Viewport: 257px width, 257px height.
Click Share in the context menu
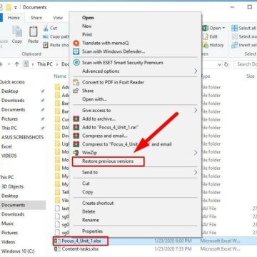click(88, 91)
